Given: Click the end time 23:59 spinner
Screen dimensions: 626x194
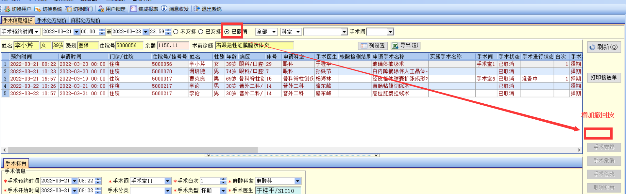Looking at the screenshot, I should click(168, 32).
